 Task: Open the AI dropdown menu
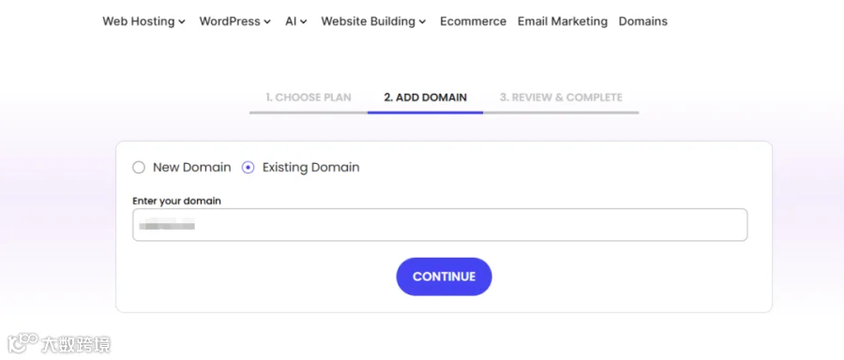[x=296, y=22]
